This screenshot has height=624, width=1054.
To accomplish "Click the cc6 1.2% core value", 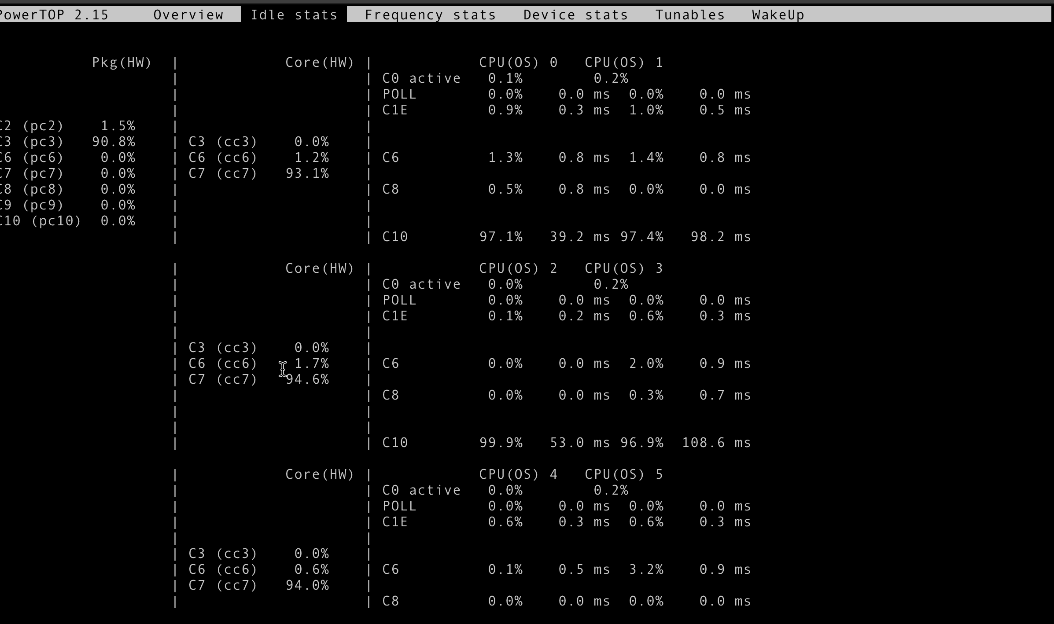I will pyautogui.click(x=312, y=158).
